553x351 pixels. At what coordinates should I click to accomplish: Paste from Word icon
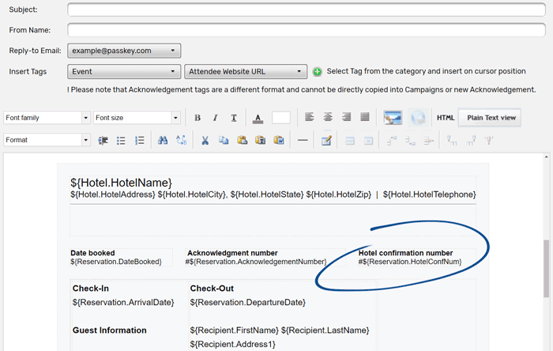coord(279,141)
